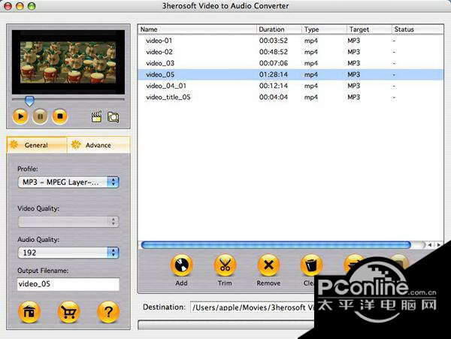Zoom the window with the green button
Viewport: 451px width, 339px height.
pyautogui.click(x=32, y=6)
